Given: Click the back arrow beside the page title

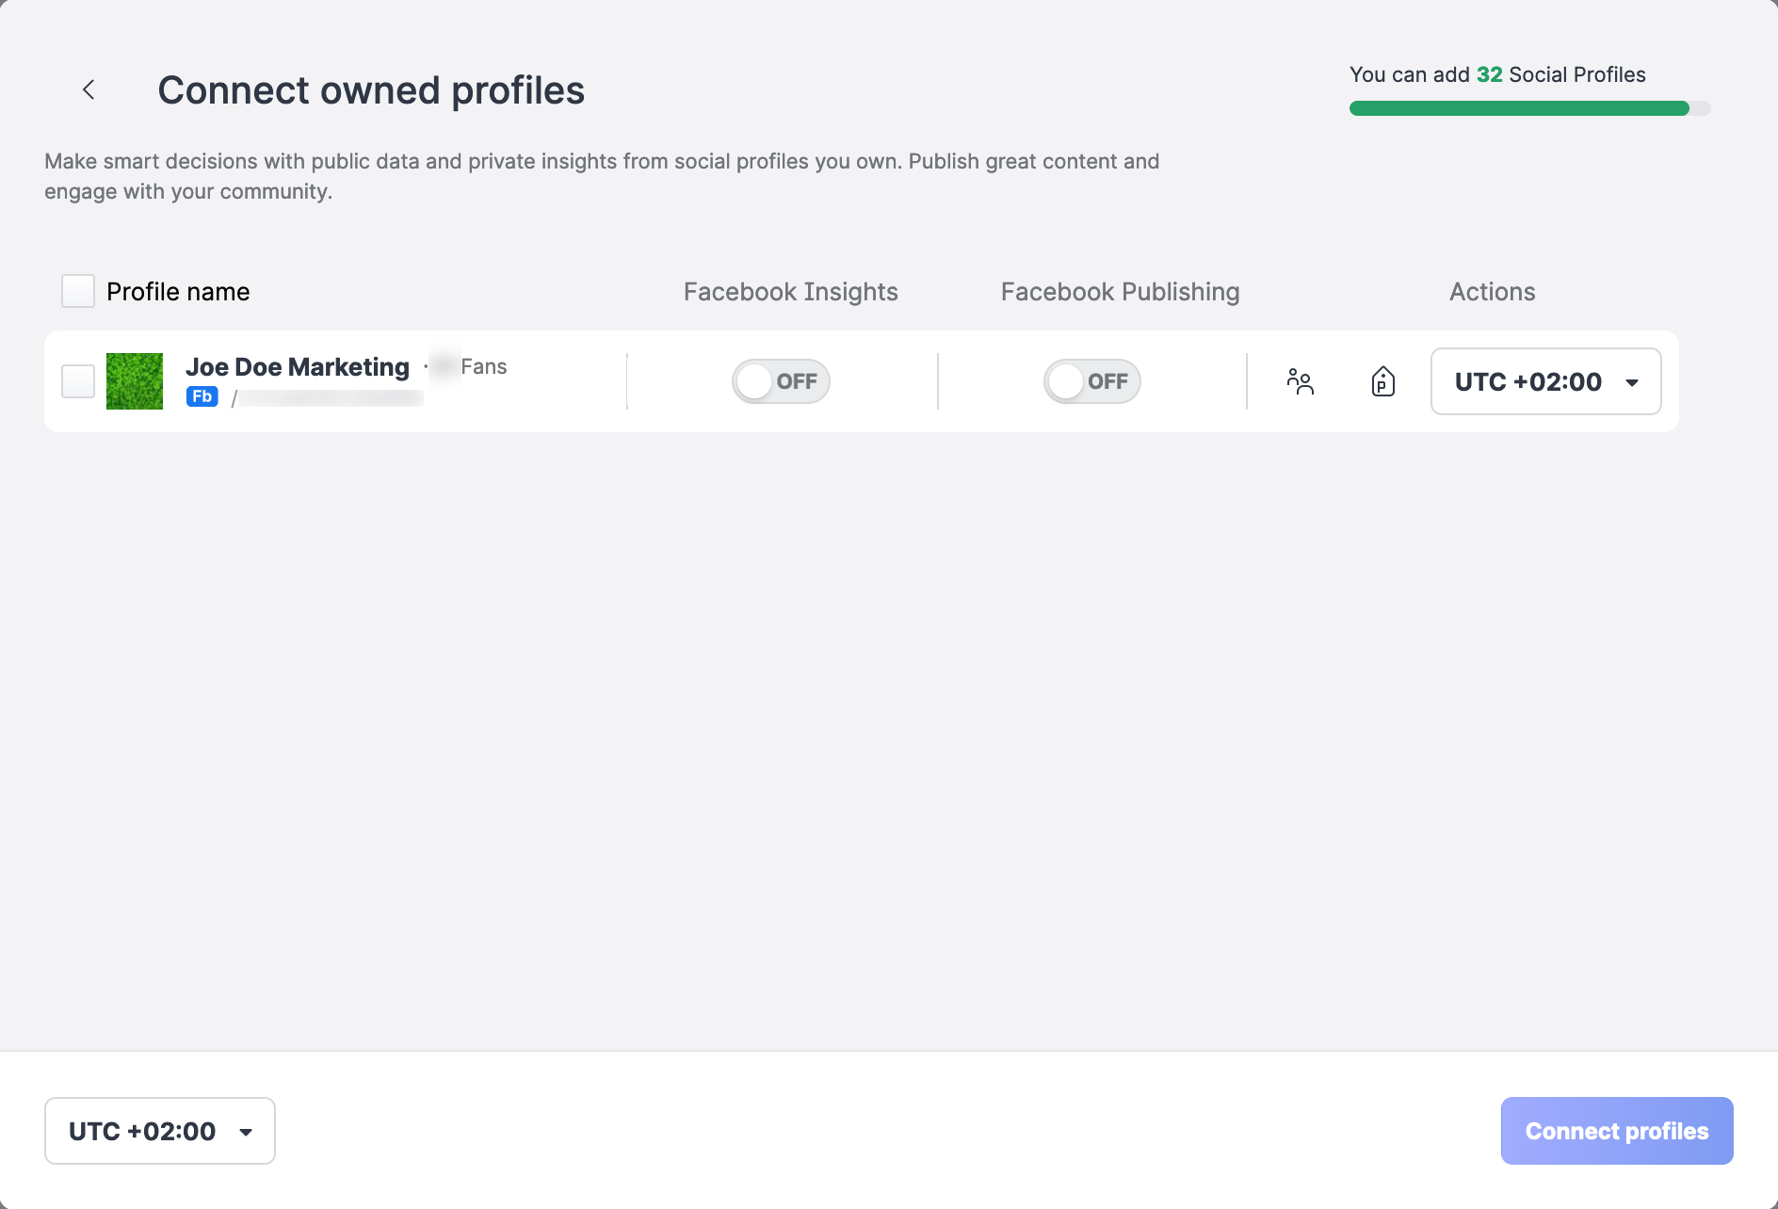Looking at the screenshot, I should pos(89,90).
